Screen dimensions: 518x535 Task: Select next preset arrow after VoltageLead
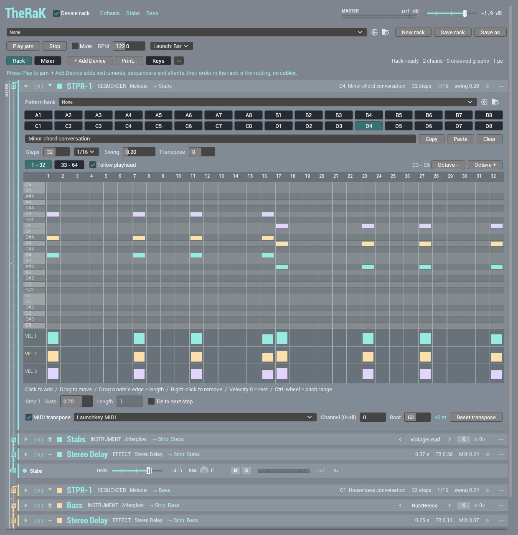point(449,439)
